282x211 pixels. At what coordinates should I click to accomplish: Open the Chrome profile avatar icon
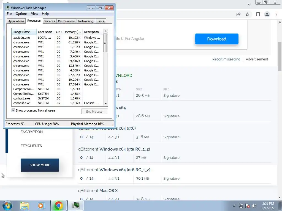click(x=267, y=14)
